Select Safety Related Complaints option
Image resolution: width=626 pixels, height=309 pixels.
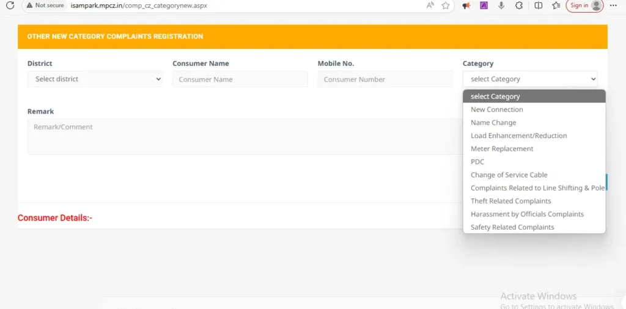[x=534, y=227]
